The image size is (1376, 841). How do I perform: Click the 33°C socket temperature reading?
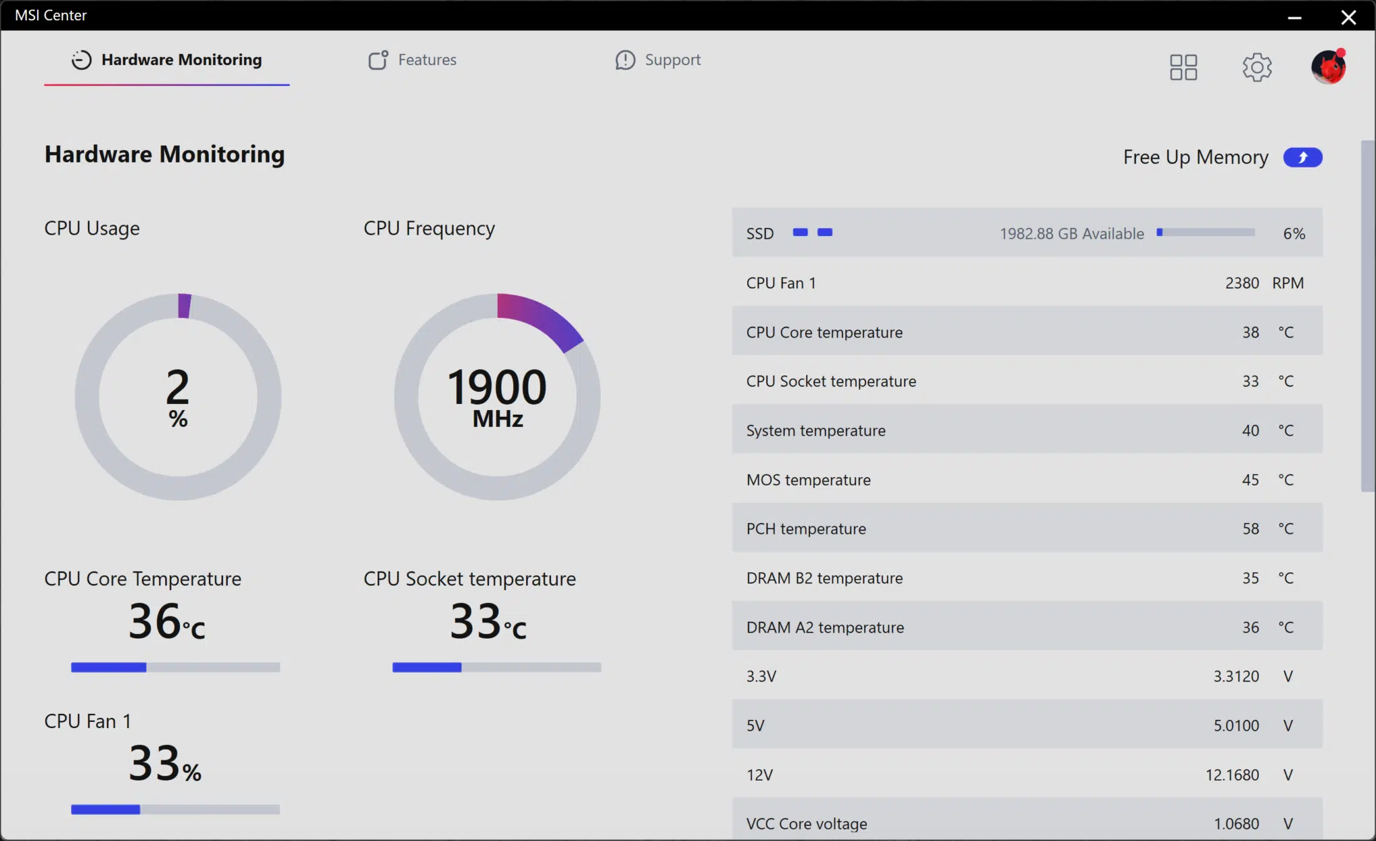[488, 620]
